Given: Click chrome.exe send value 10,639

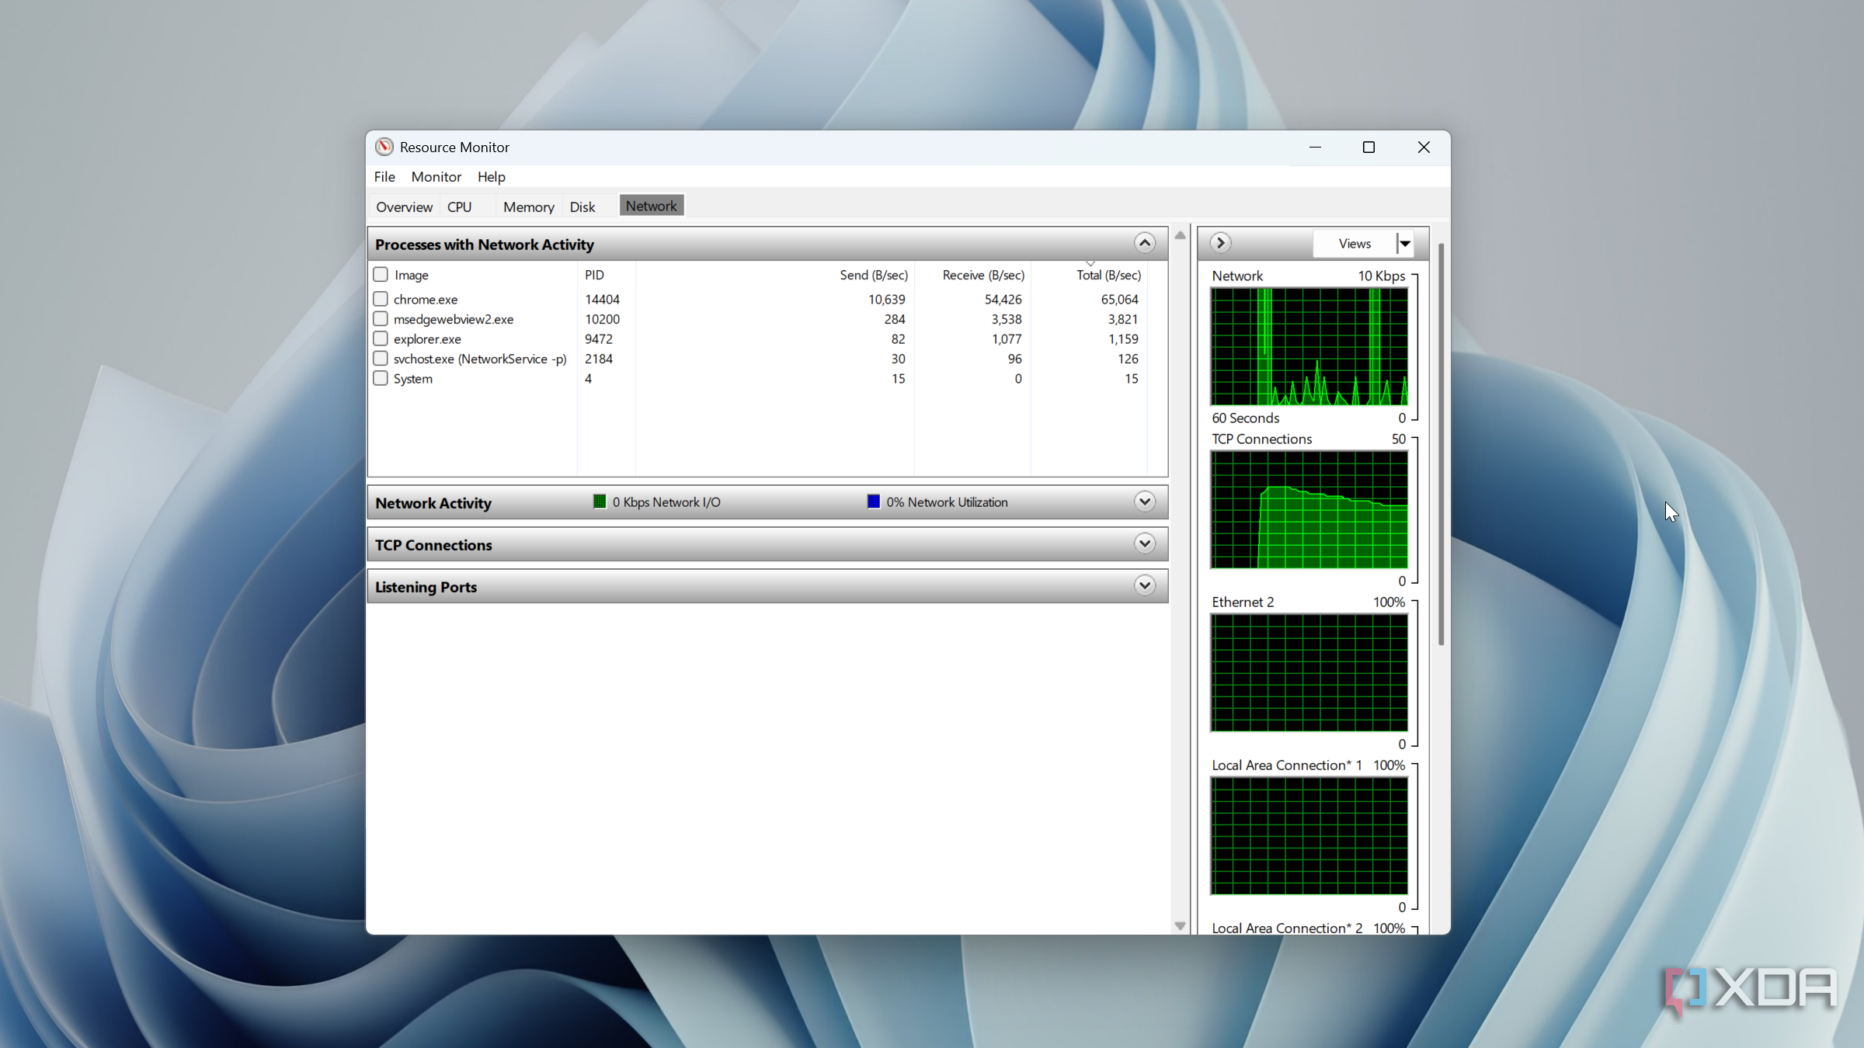Looking at the screenshot, I should pos(887,300).
